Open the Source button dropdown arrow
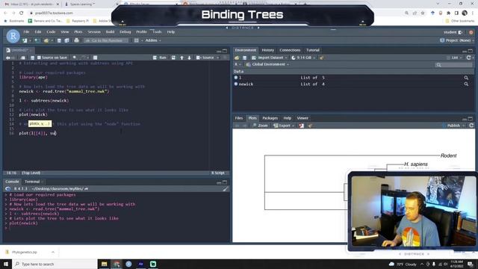 (218, 58)
